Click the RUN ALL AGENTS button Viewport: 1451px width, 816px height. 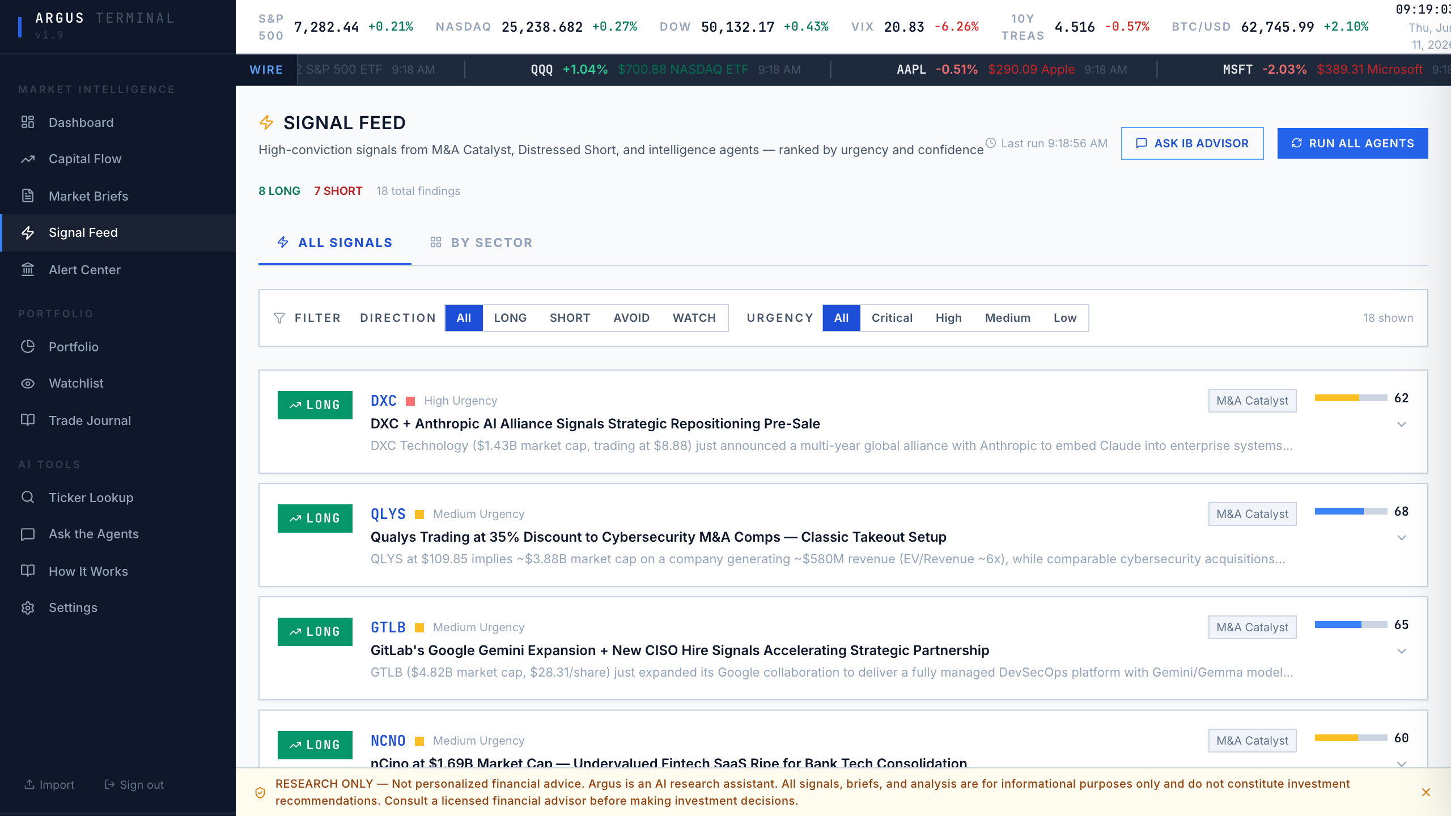point(1352,143)
